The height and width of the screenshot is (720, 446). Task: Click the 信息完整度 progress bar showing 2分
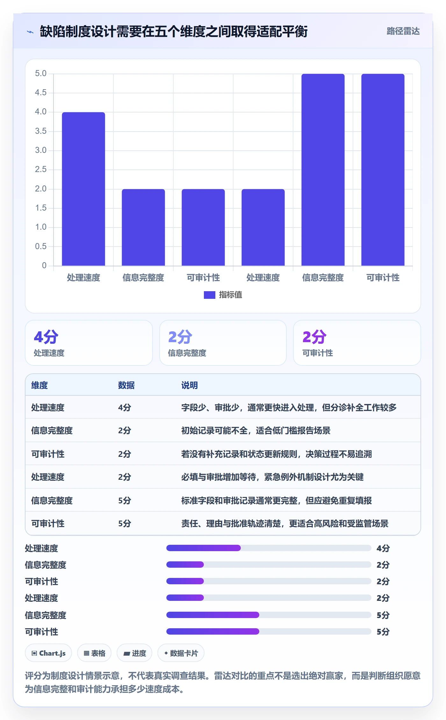[x=269, y=565]
